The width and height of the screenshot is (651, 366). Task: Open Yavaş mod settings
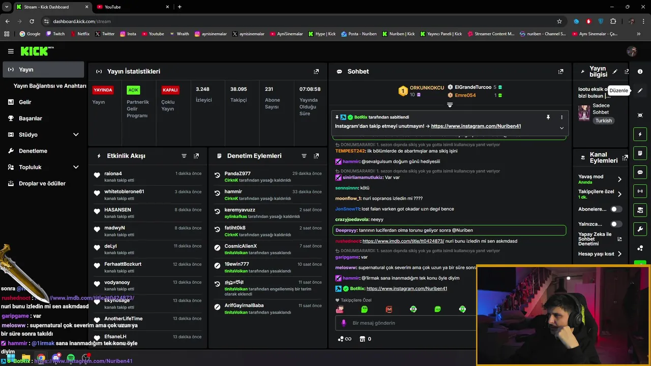[600, 179]
